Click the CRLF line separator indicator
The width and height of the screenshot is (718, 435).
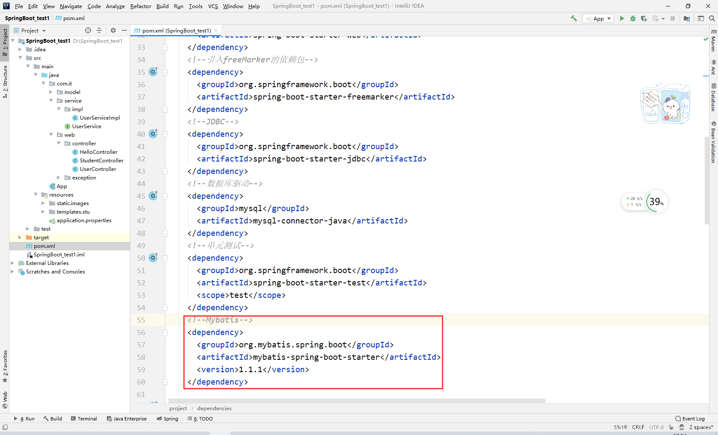coord(638,427)
